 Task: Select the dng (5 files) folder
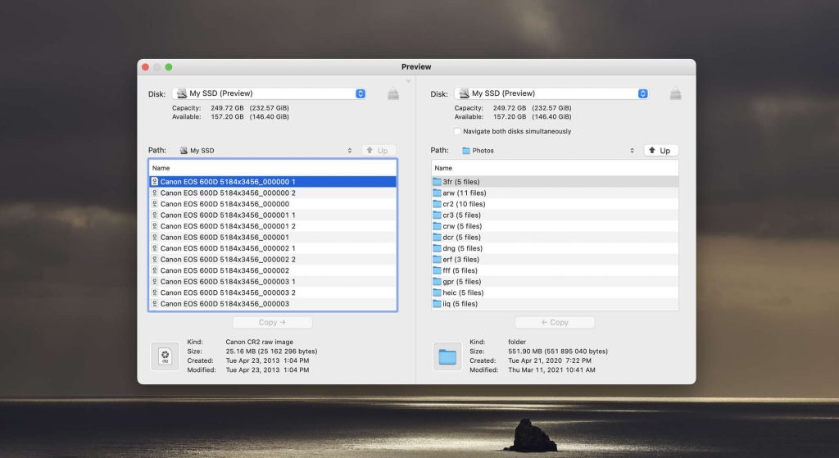[x=463, y=248]
